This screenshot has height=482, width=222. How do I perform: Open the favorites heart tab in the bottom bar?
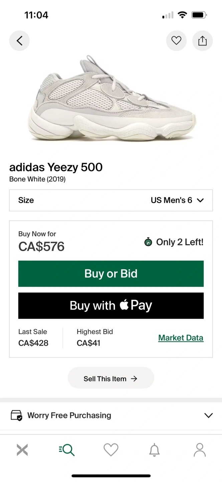point(111,450)
